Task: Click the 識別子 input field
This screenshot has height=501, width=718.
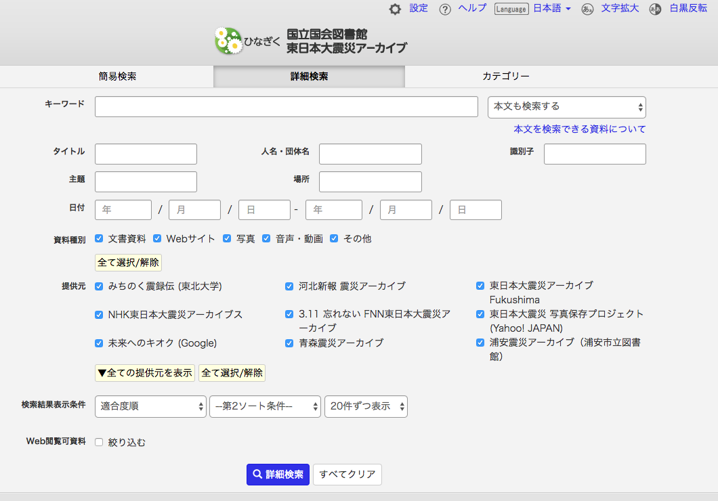Action: [595, 154]
